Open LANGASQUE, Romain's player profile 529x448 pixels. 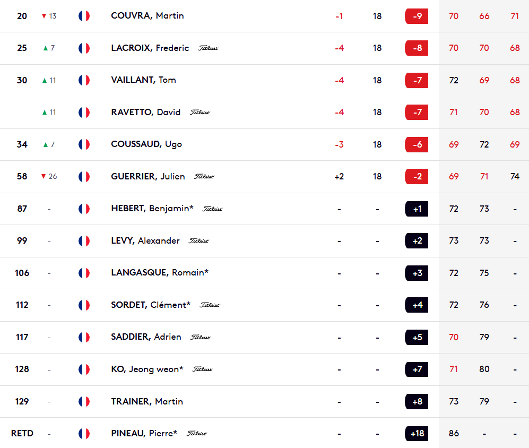click(x=159, y=273)
